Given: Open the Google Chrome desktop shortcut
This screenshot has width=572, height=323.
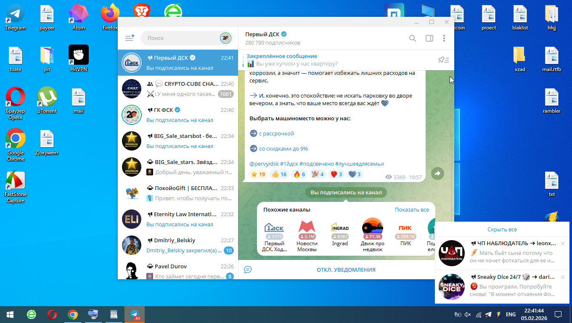Looking at the screenshot, I should tap(16, 145).
